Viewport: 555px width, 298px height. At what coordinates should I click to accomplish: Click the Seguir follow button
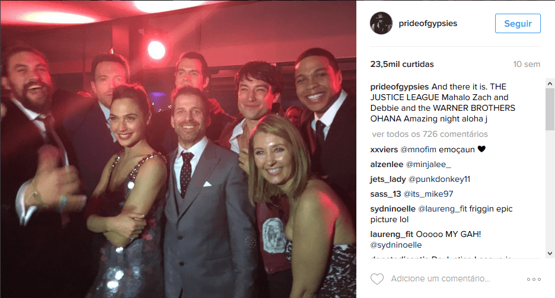(518, 23)
